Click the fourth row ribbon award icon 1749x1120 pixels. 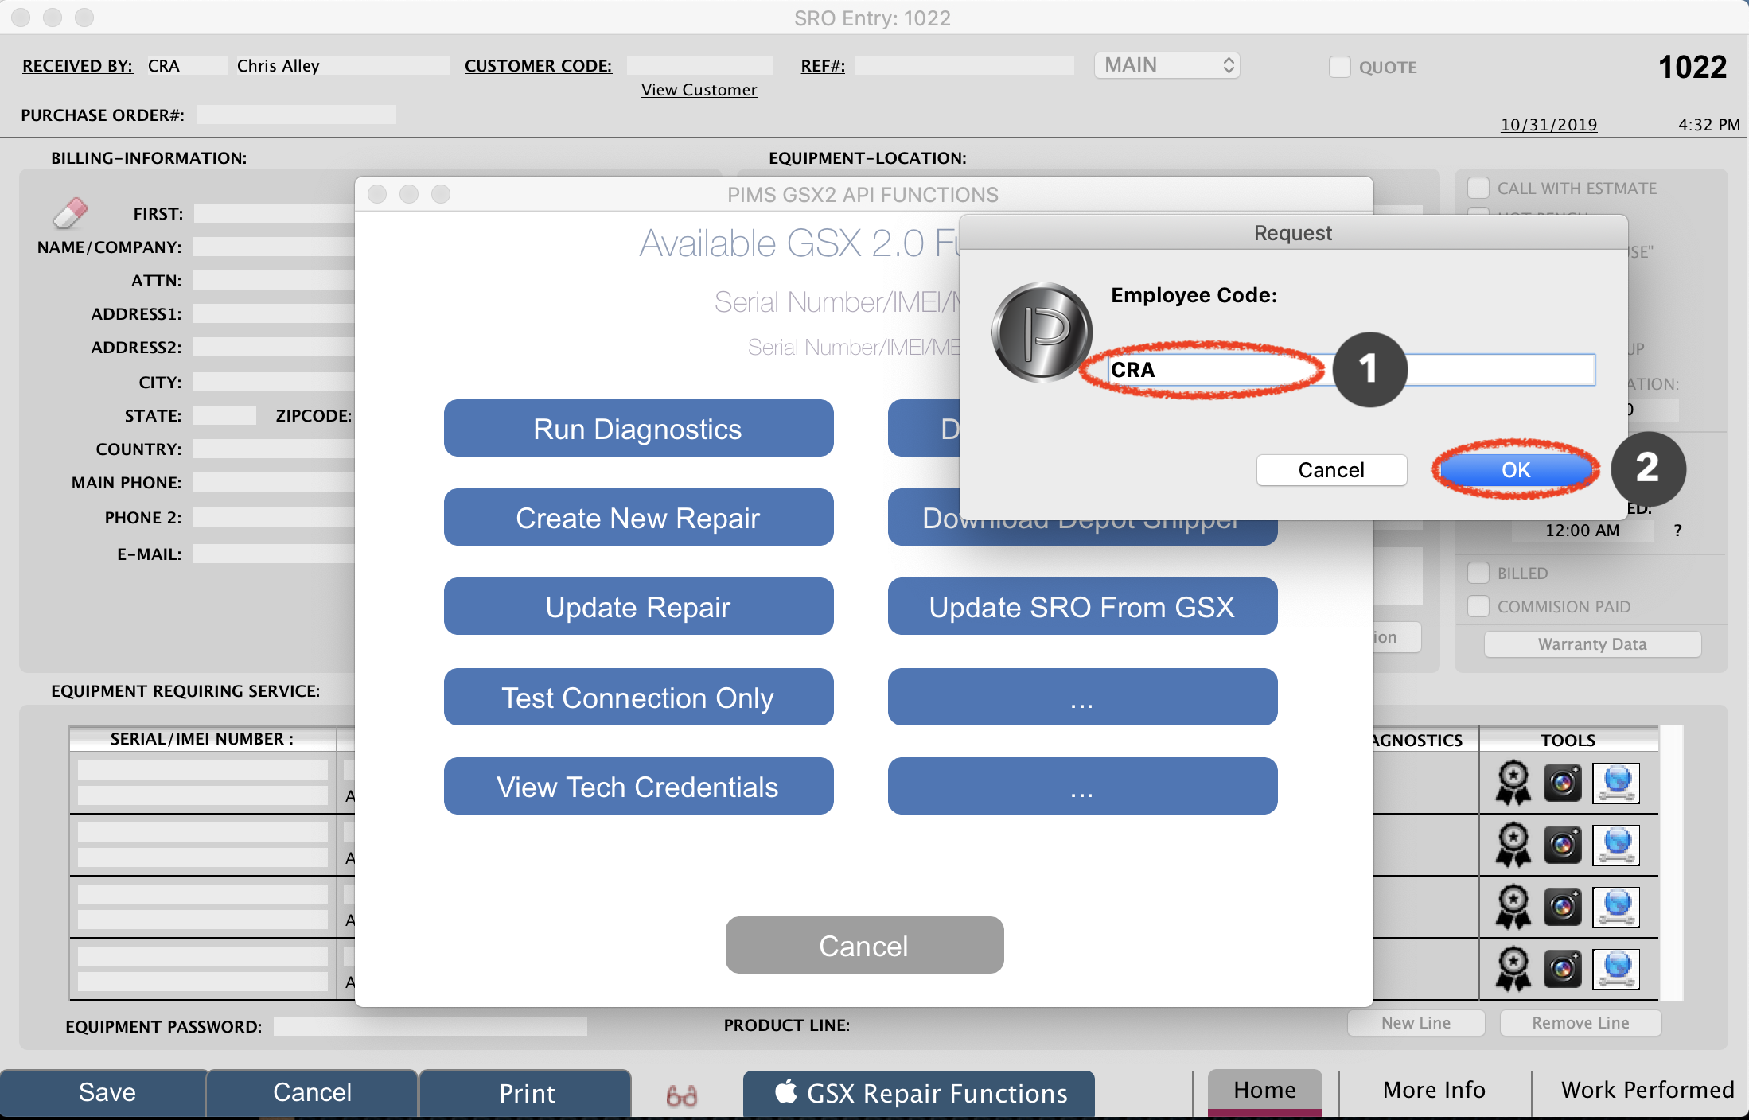pos(1513,969)
